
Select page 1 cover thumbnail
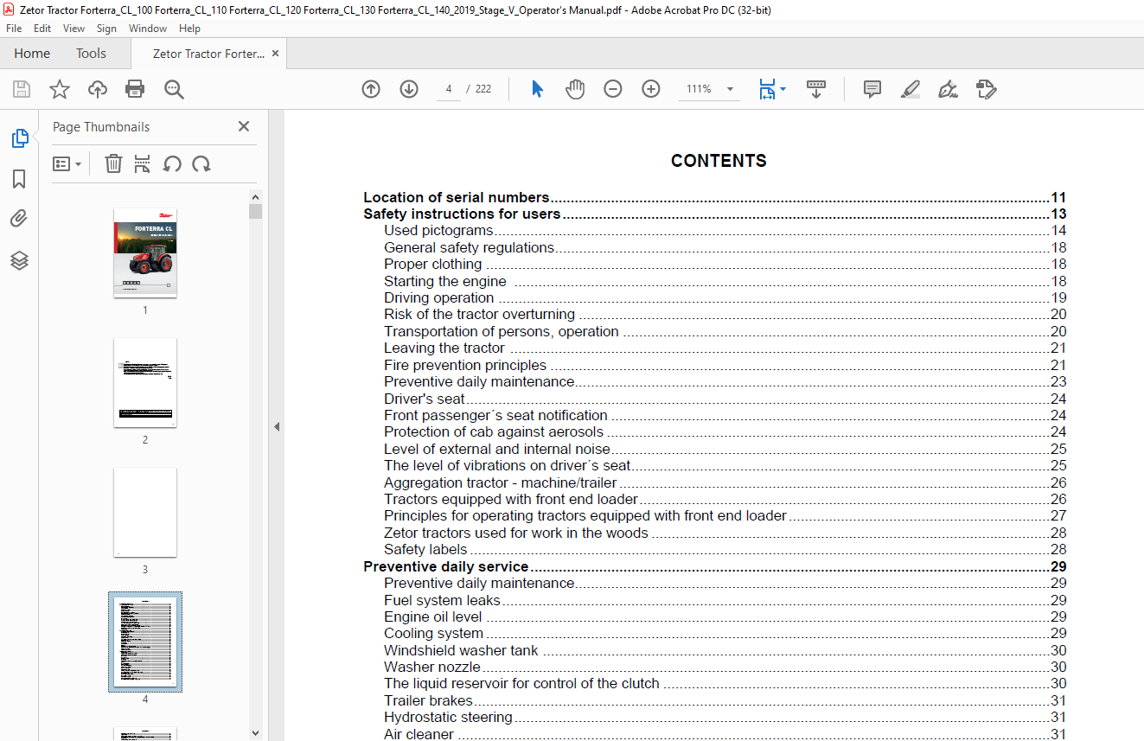pyautogui.click(x=145, y=252)
